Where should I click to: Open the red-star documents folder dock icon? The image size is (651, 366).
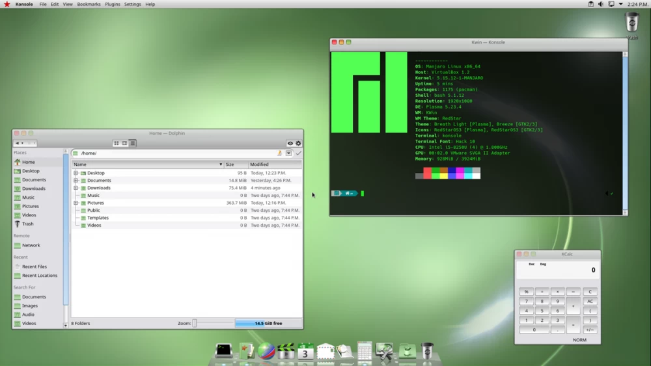click(x=246, y=351)
